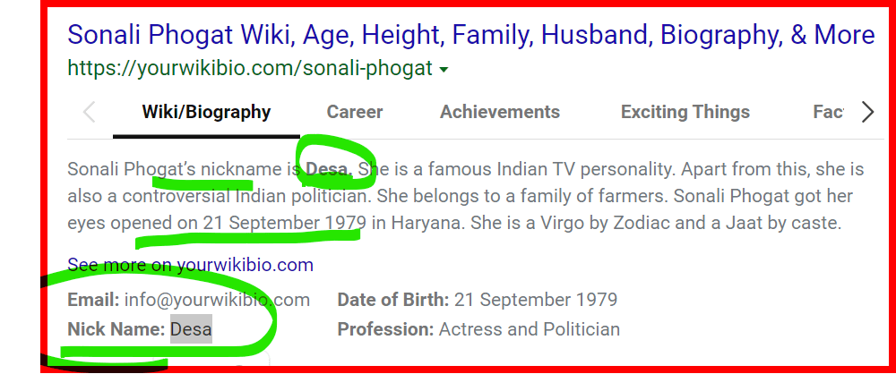Click the highlighted Desa nick name value
Screen dimensions: 896x374
tap(191, 329)
